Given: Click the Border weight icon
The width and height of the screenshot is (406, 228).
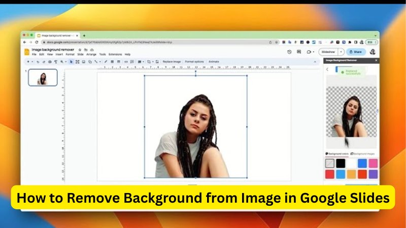Looking at the screenshot, I should pos(112,62).
